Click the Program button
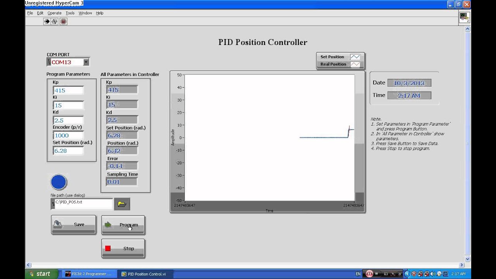 click(x=123, y=225)
